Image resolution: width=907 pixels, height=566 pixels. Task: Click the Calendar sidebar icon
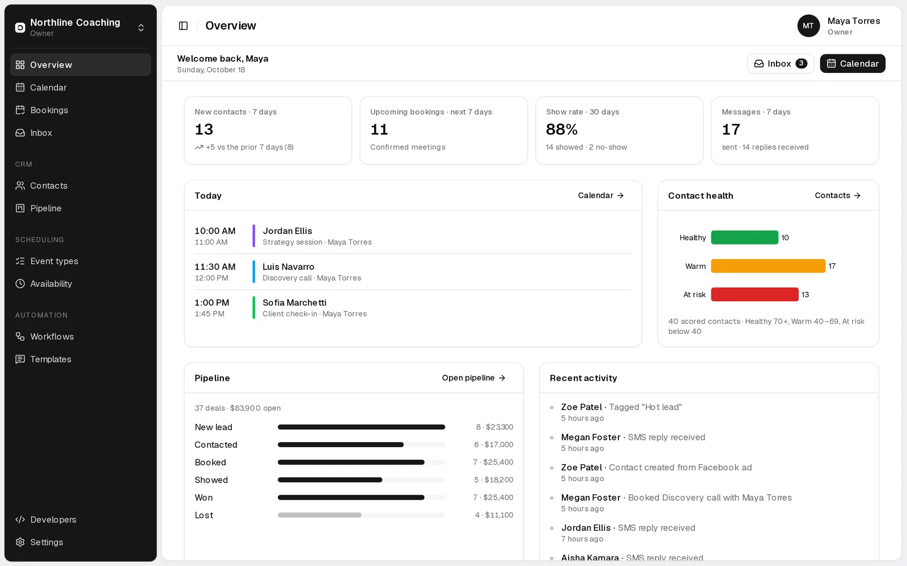pos(20,88)
